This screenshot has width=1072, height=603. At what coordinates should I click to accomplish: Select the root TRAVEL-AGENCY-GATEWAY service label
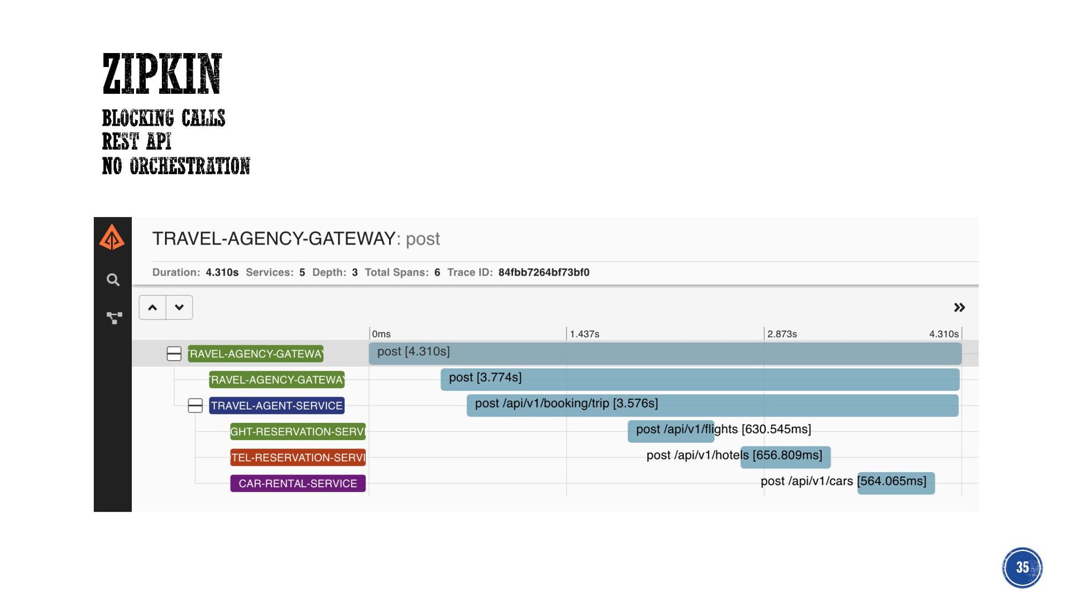pos(256,353)
